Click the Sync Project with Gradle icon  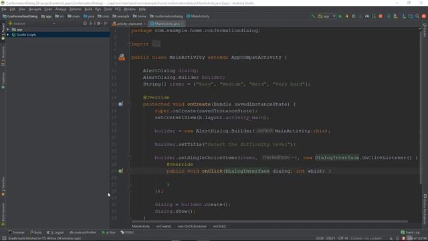pos(389,16)
